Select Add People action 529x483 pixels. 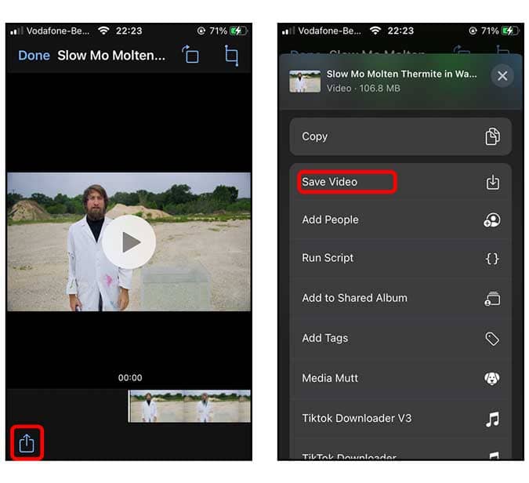(400, 220)
